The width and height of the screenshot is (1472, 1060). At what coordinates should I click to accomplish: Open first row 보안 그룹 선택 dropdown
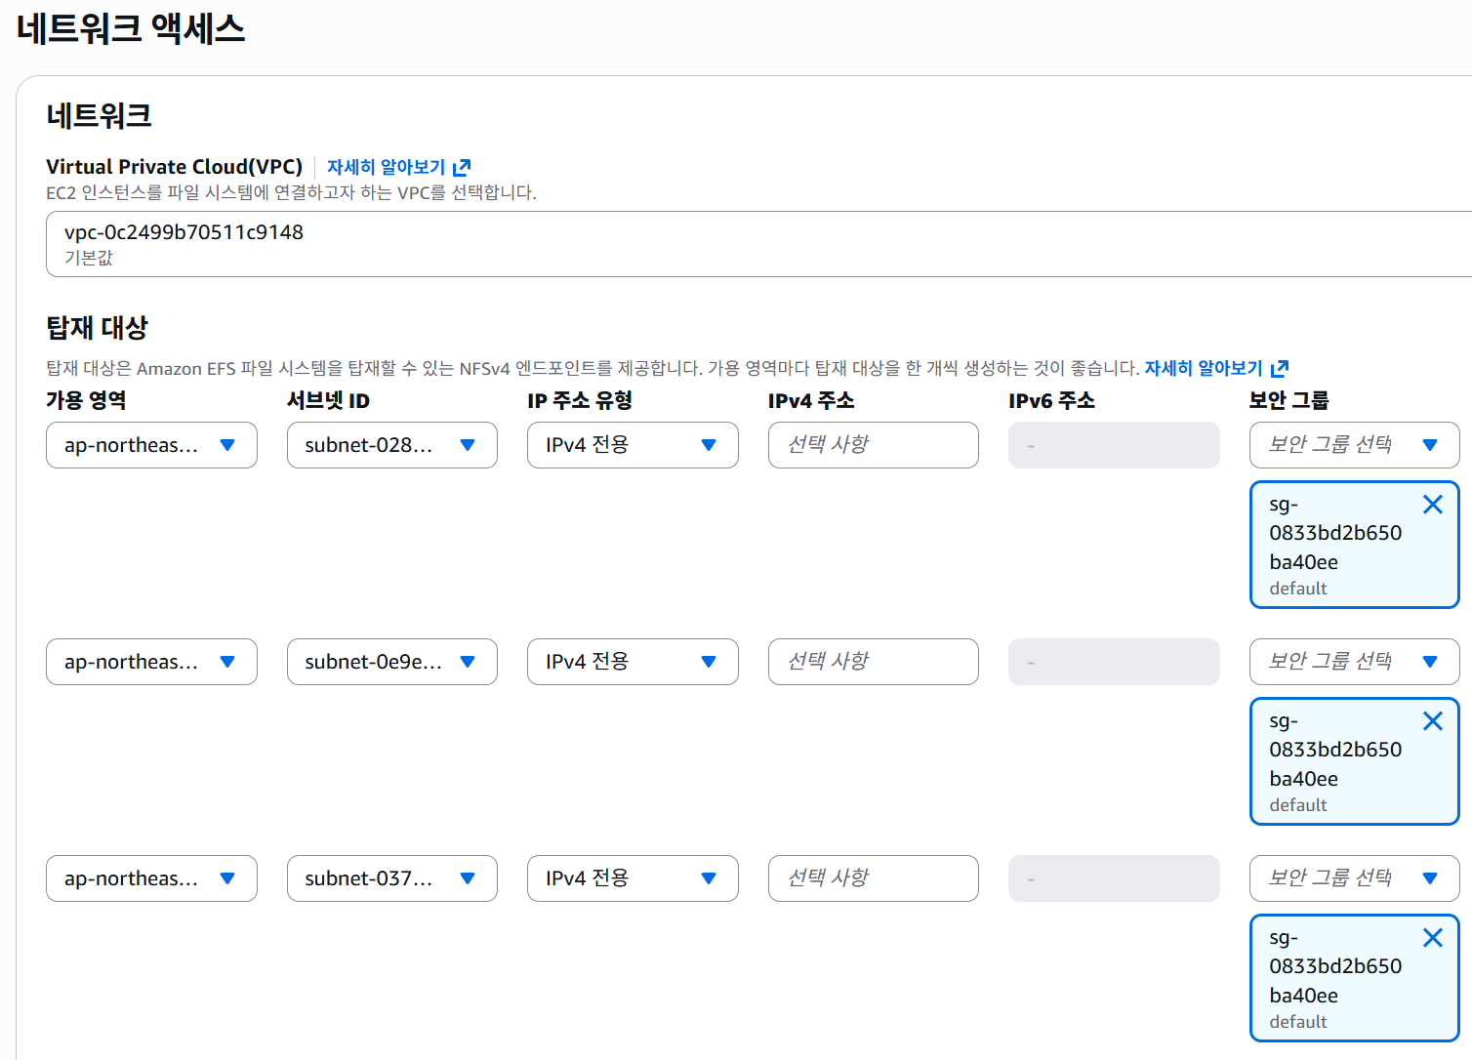click(x=1355, y=445)
